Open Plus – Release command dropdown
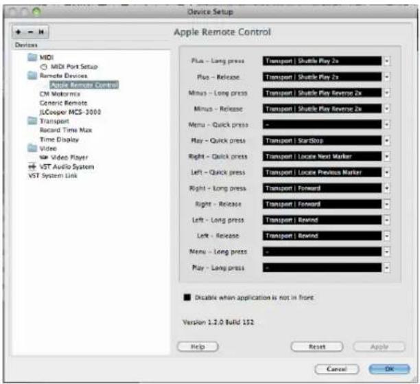This screenshot has height=384, width=420. [387, 77]
